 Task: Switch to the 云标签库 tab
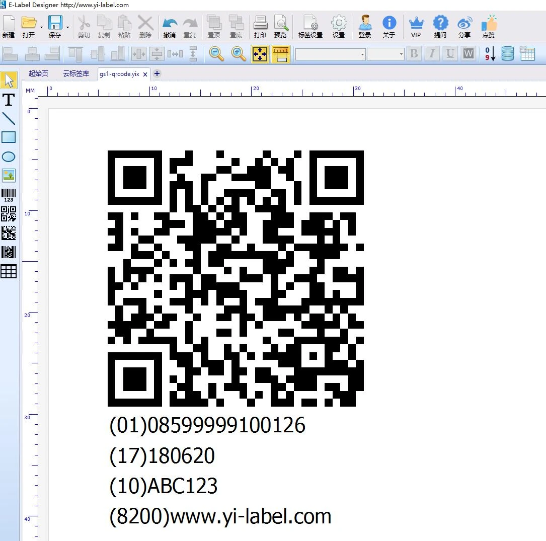[x=76, y=73]
